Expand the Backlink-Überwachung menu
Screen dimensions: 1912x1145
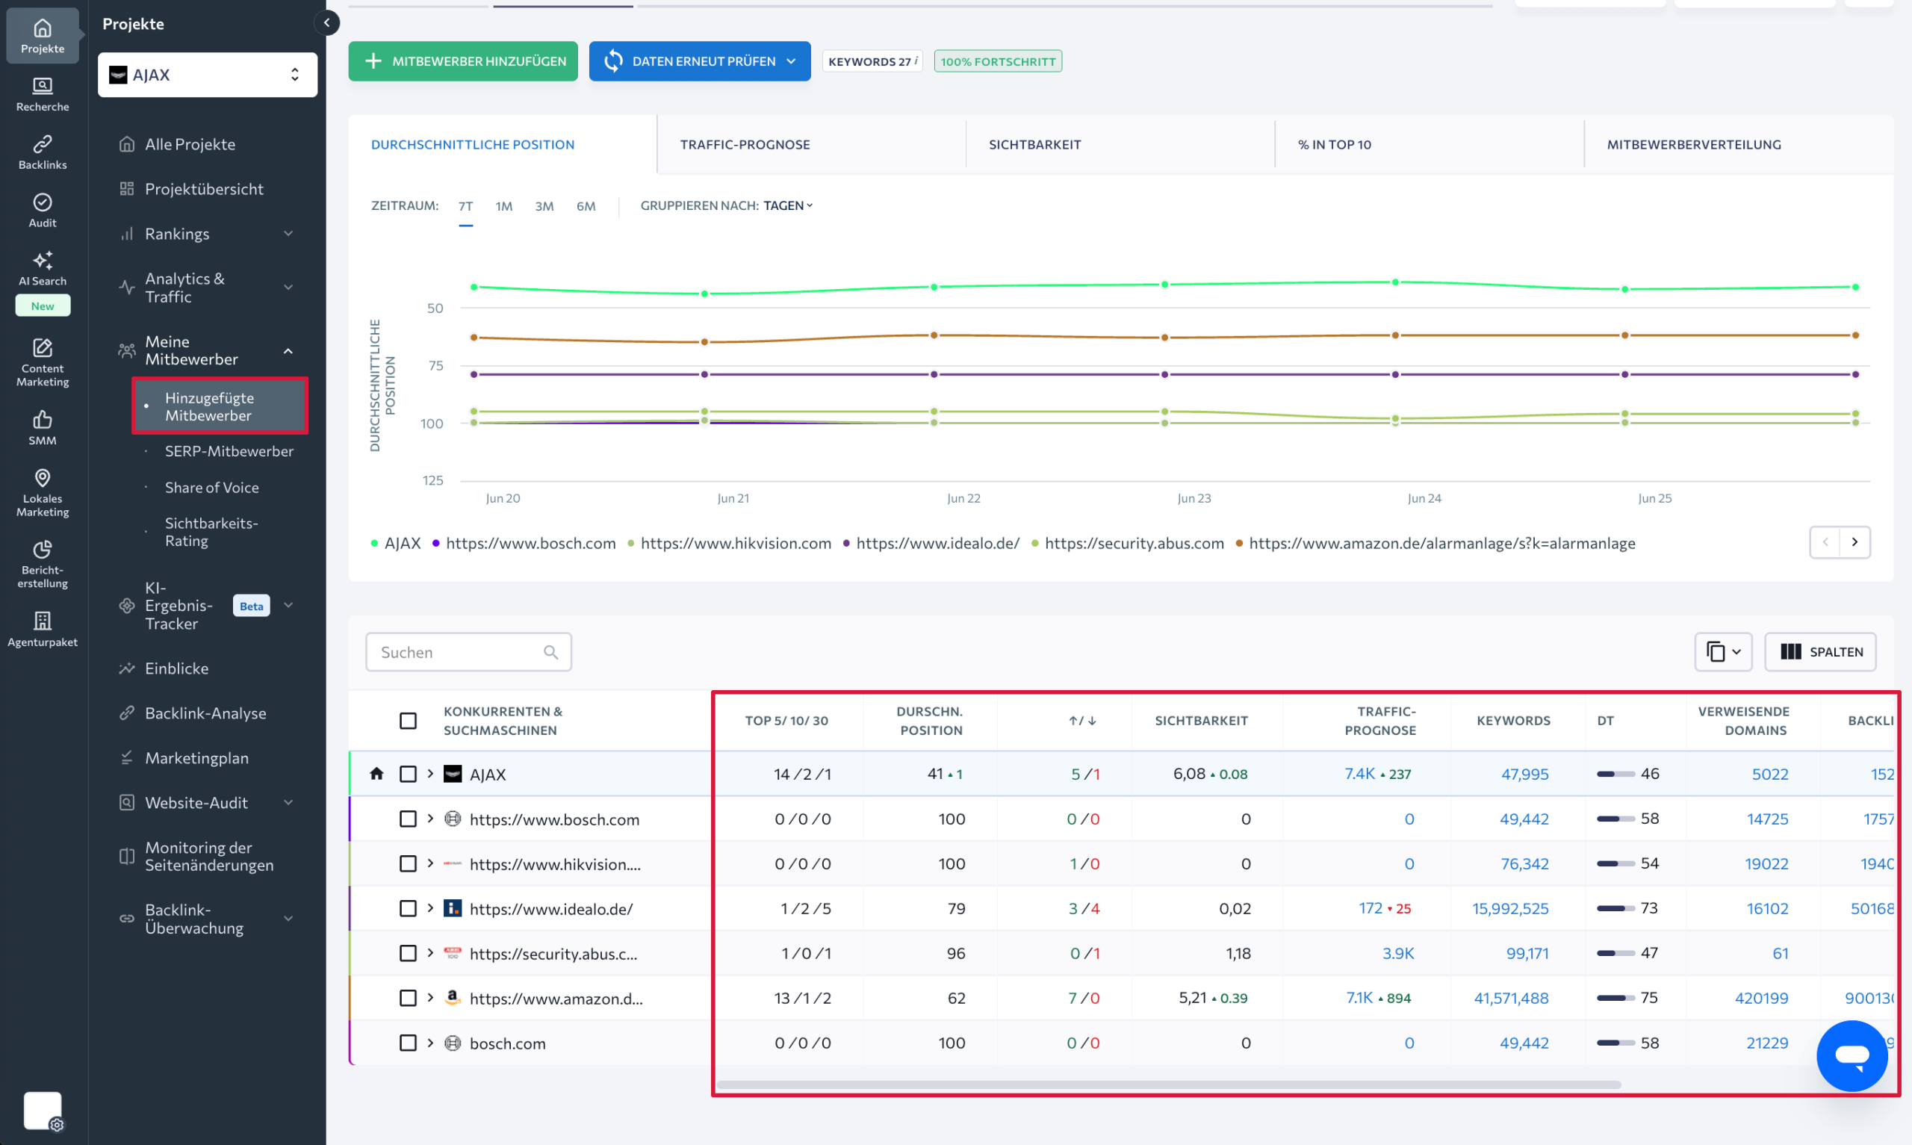(288, 919)
